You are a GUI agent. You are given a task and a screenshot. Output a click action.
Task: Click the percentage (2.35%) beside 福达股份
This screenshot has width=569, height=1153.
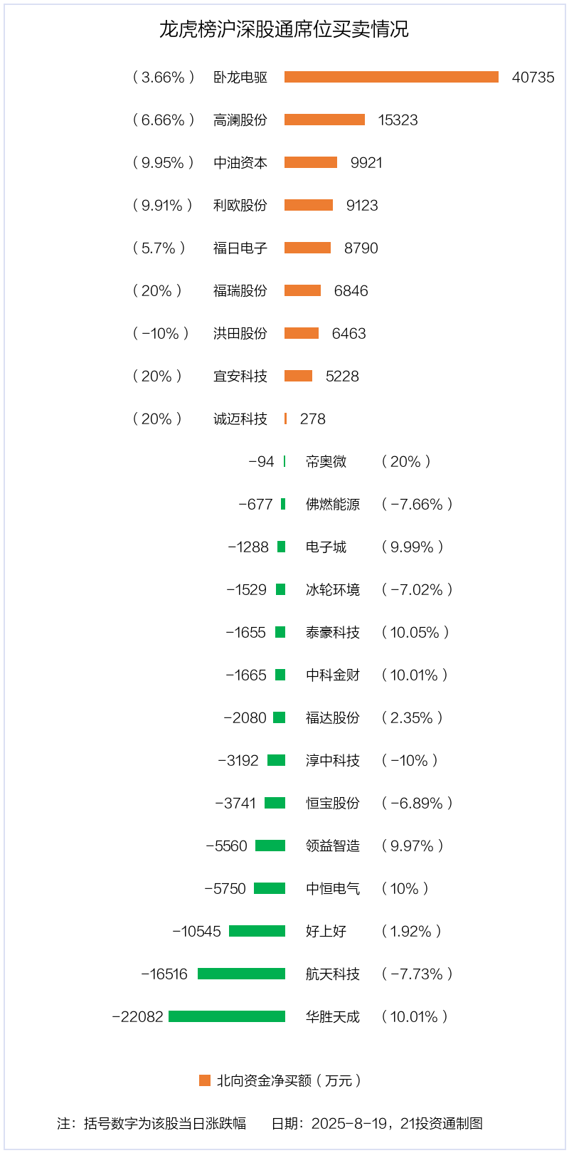click(x=412, y=717)
